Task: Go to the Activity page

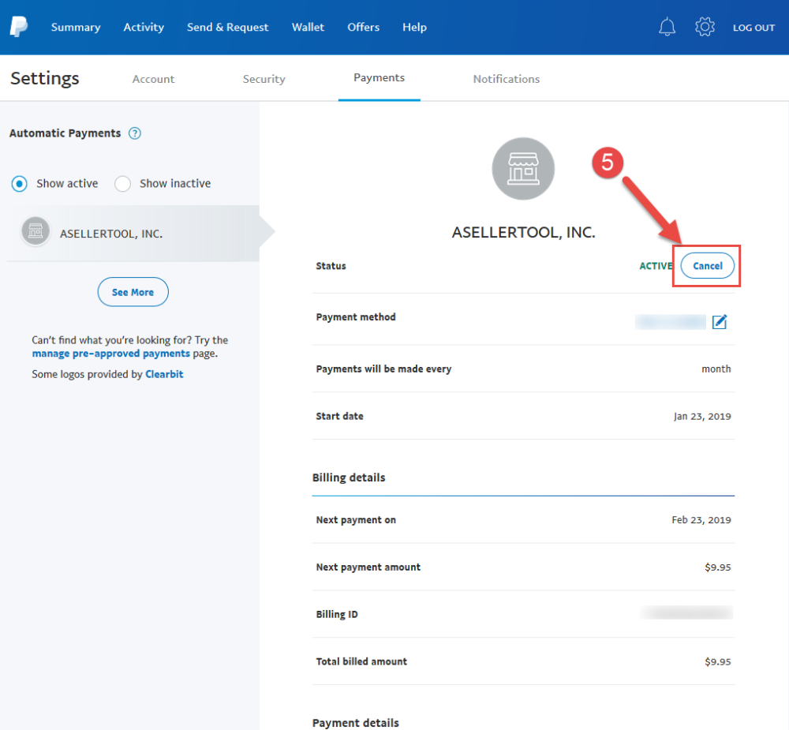Action: click(x=144, y=27)
